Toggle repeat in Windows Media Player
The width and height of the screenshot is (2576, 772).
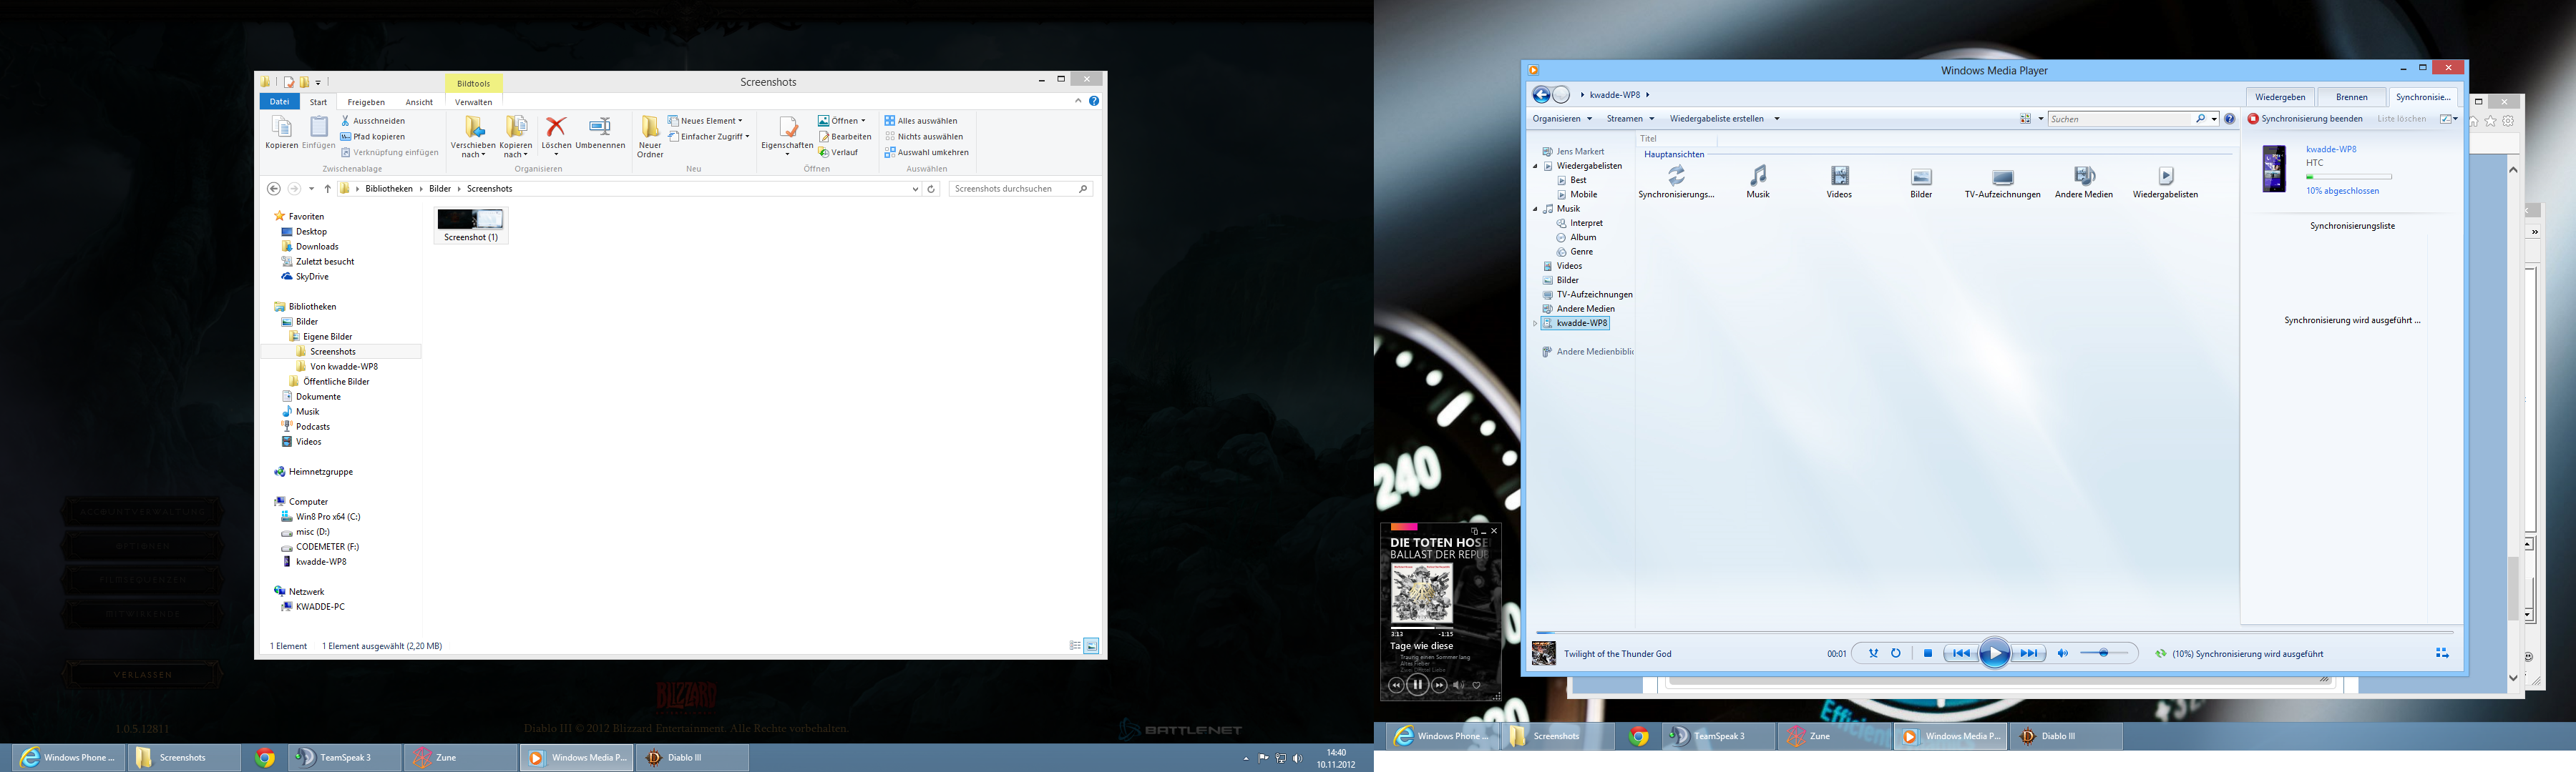(1895, 654)
